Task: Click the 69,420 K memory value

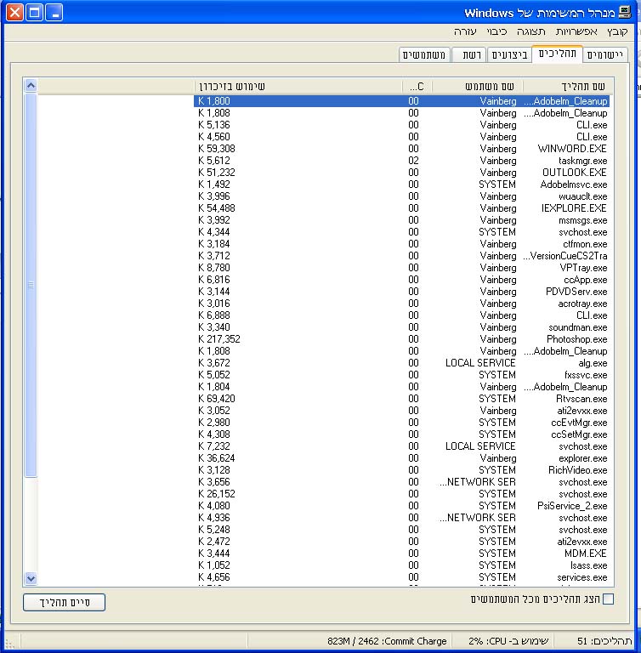Action: point(217,399)
